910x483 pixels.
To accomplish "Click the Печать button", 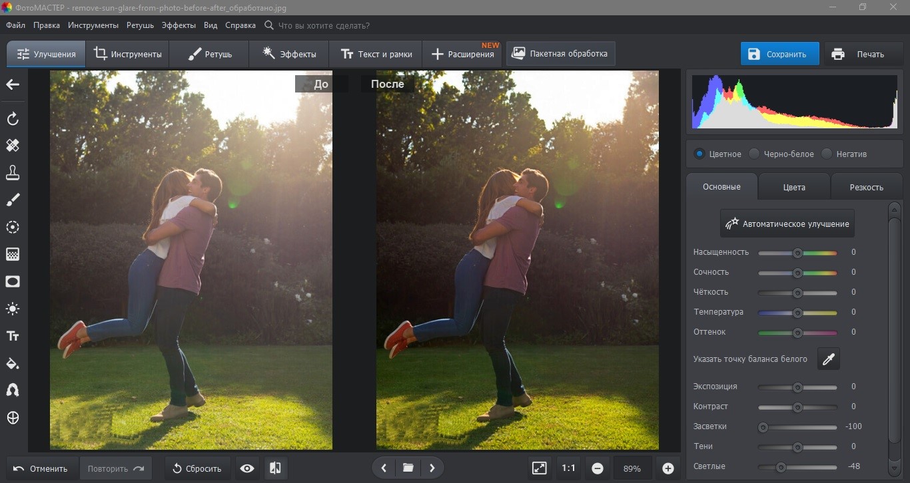I will (x=863, y=54).
